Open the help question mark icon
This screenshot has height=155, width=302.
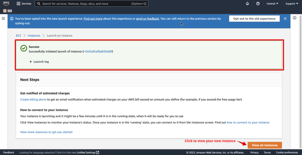[258, 4]
